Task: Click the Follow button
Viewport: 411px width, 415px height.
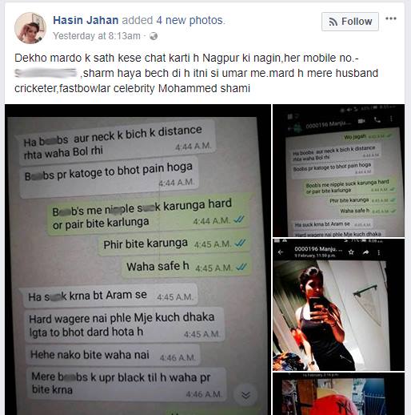Action: click(350, 22)
